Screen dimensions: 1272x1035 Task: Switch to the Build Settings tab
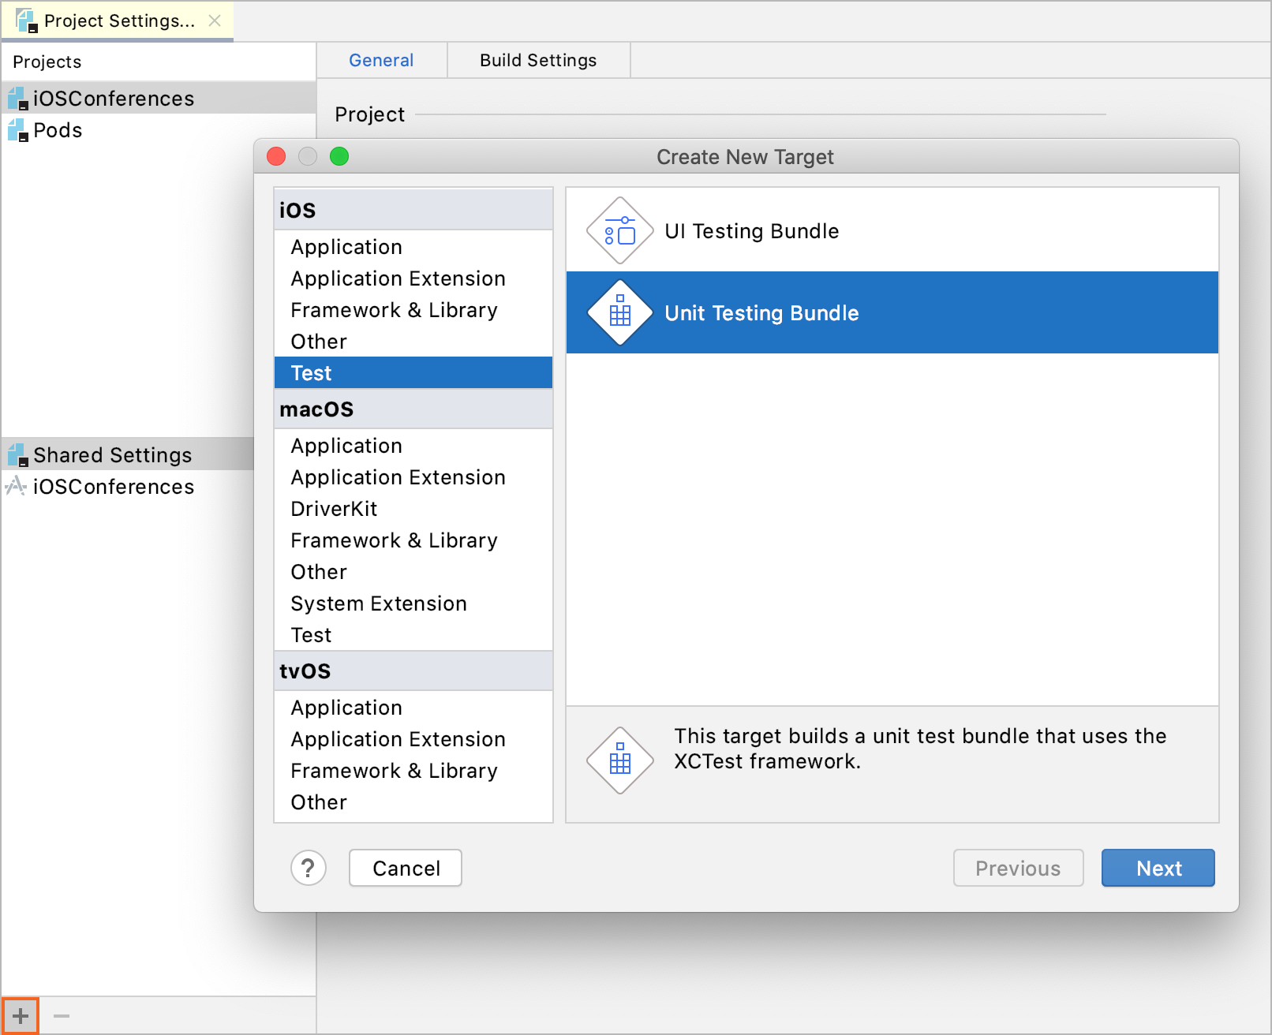pyautogui.click(x=538, y=60)
